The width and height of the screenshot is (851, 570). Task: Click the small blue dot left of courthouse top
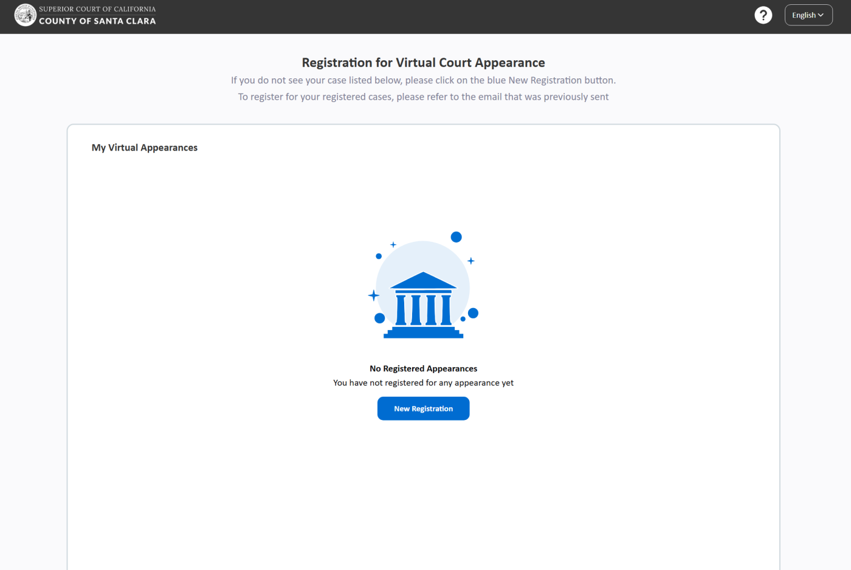coord(379,256)
